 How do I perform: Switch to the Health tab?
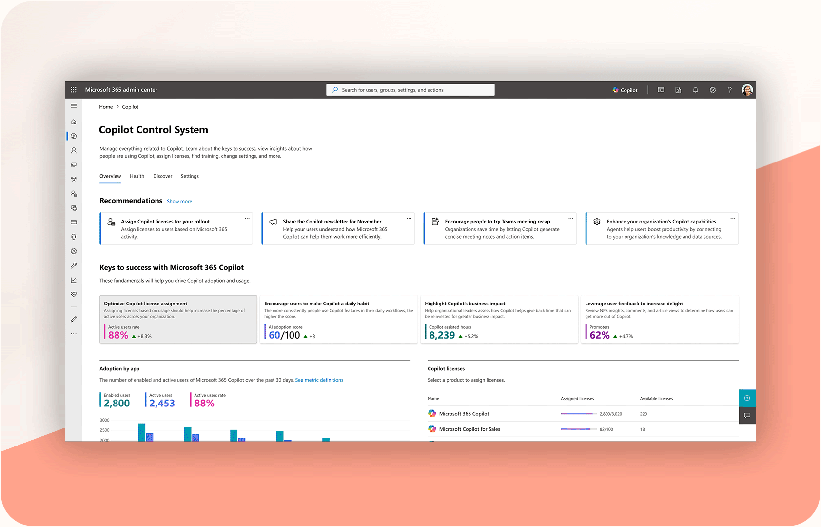point(137,176)
